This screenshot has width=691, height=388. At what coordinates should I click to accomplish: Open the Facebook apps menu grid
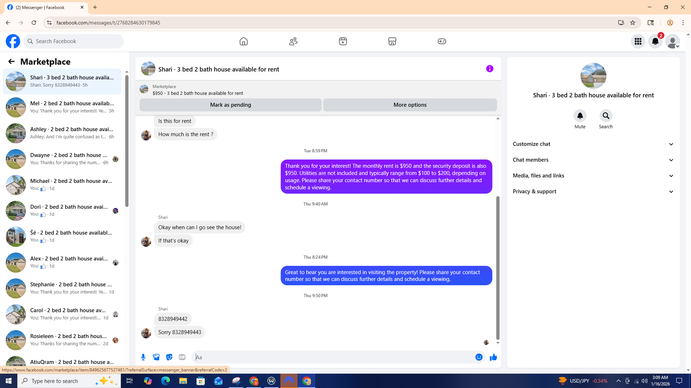coord(638,41)
